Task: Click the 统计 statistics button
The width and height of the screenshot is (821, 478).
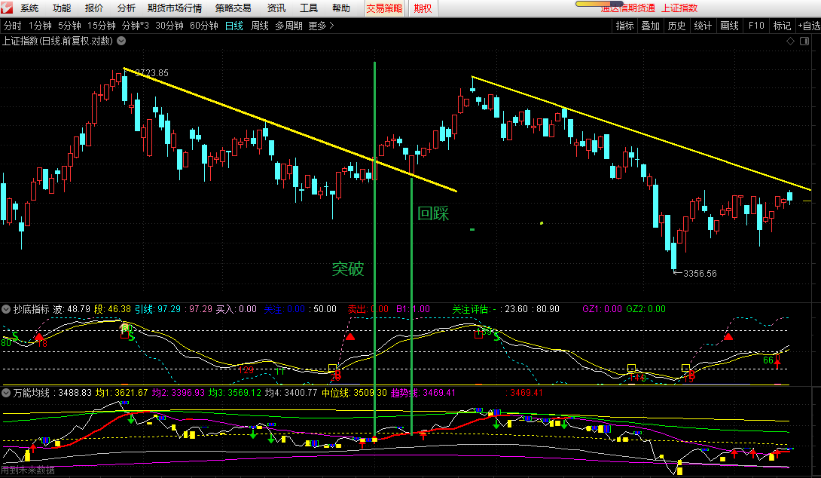Action: pos(703,26)
